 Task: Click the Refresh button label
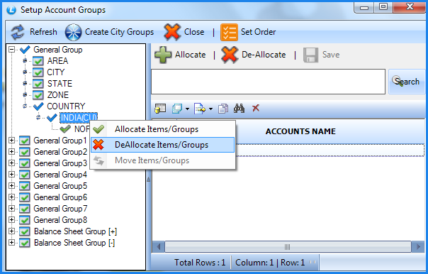(43, 32)
